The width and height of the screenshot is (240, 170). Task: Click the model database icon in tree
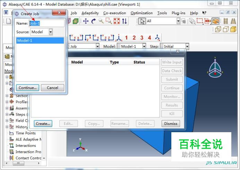pos(7,56)
